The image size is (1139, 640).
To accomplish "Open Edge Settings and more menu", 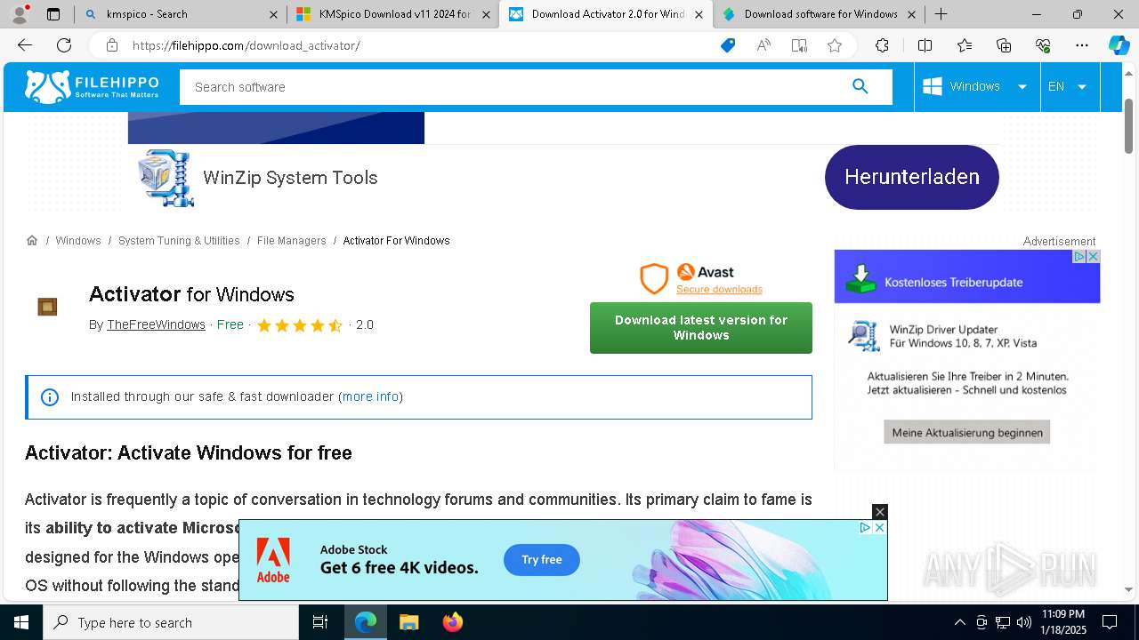I will 1082,45.
